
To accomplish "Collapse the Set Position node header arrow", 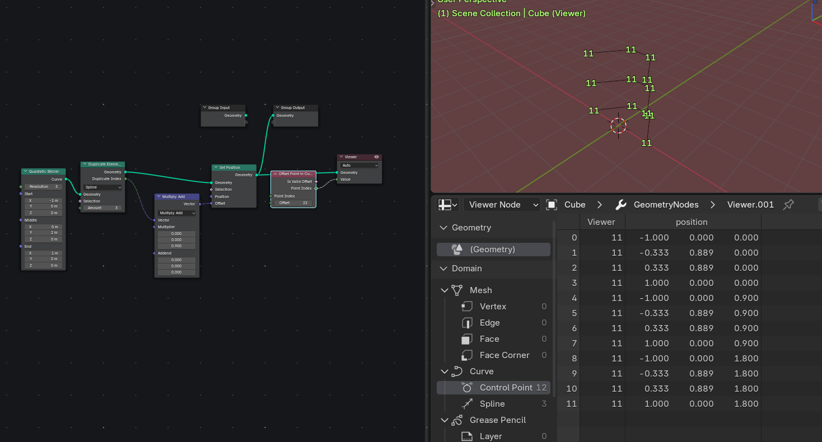I will 216,167.
